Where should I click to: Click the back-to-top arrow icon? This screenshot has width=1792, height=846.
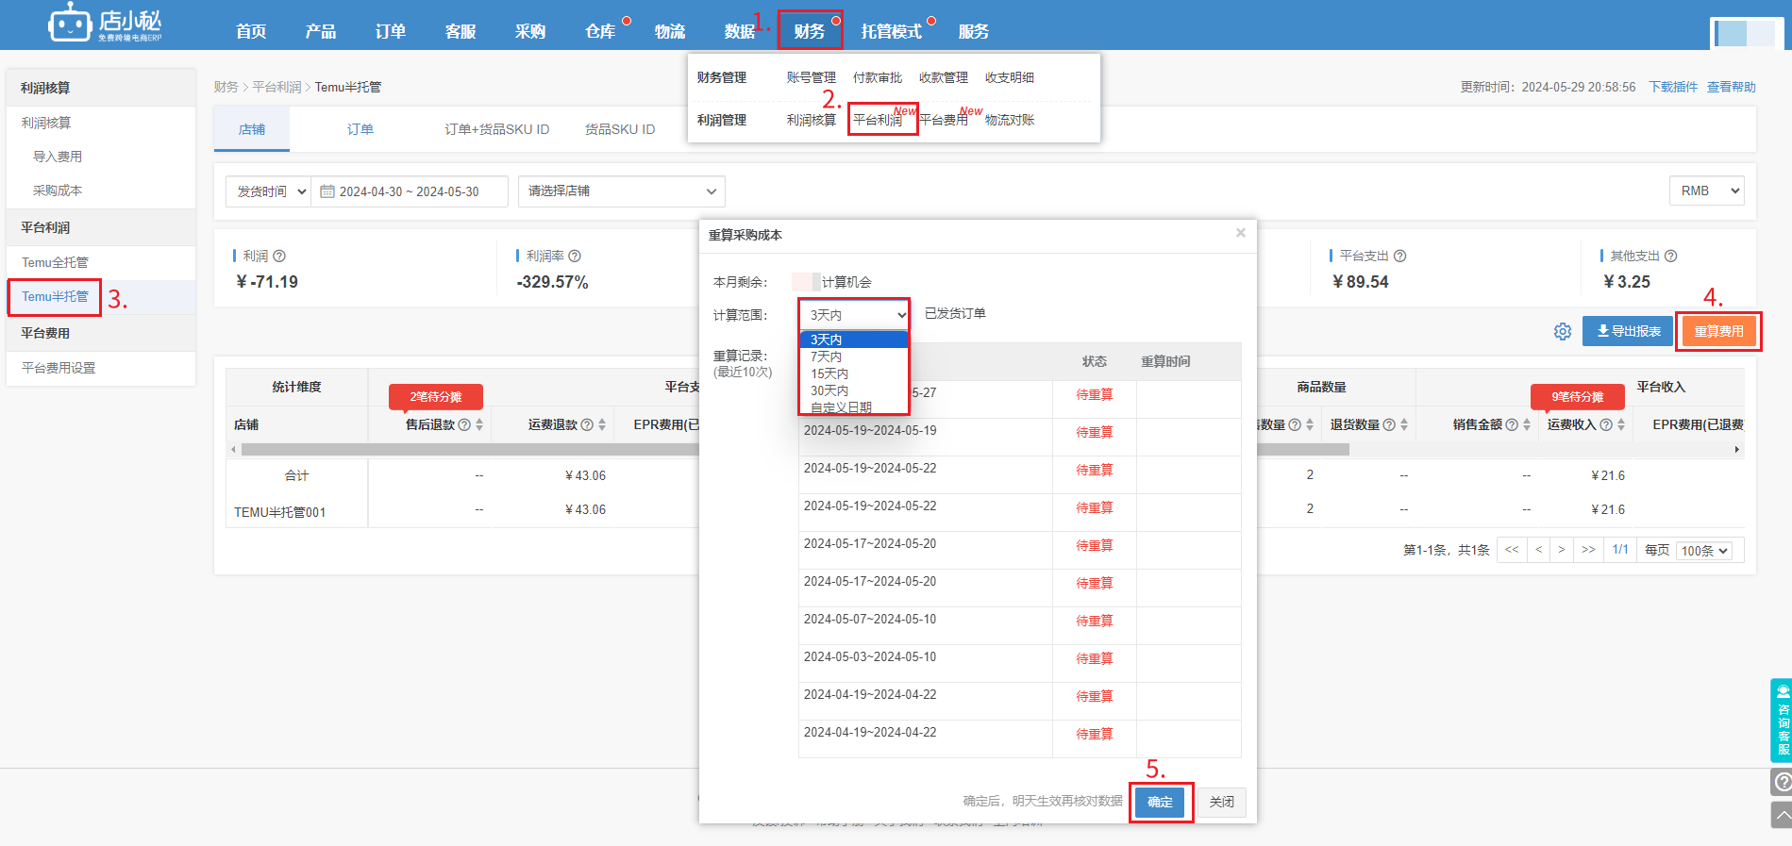click(1782, 815)
